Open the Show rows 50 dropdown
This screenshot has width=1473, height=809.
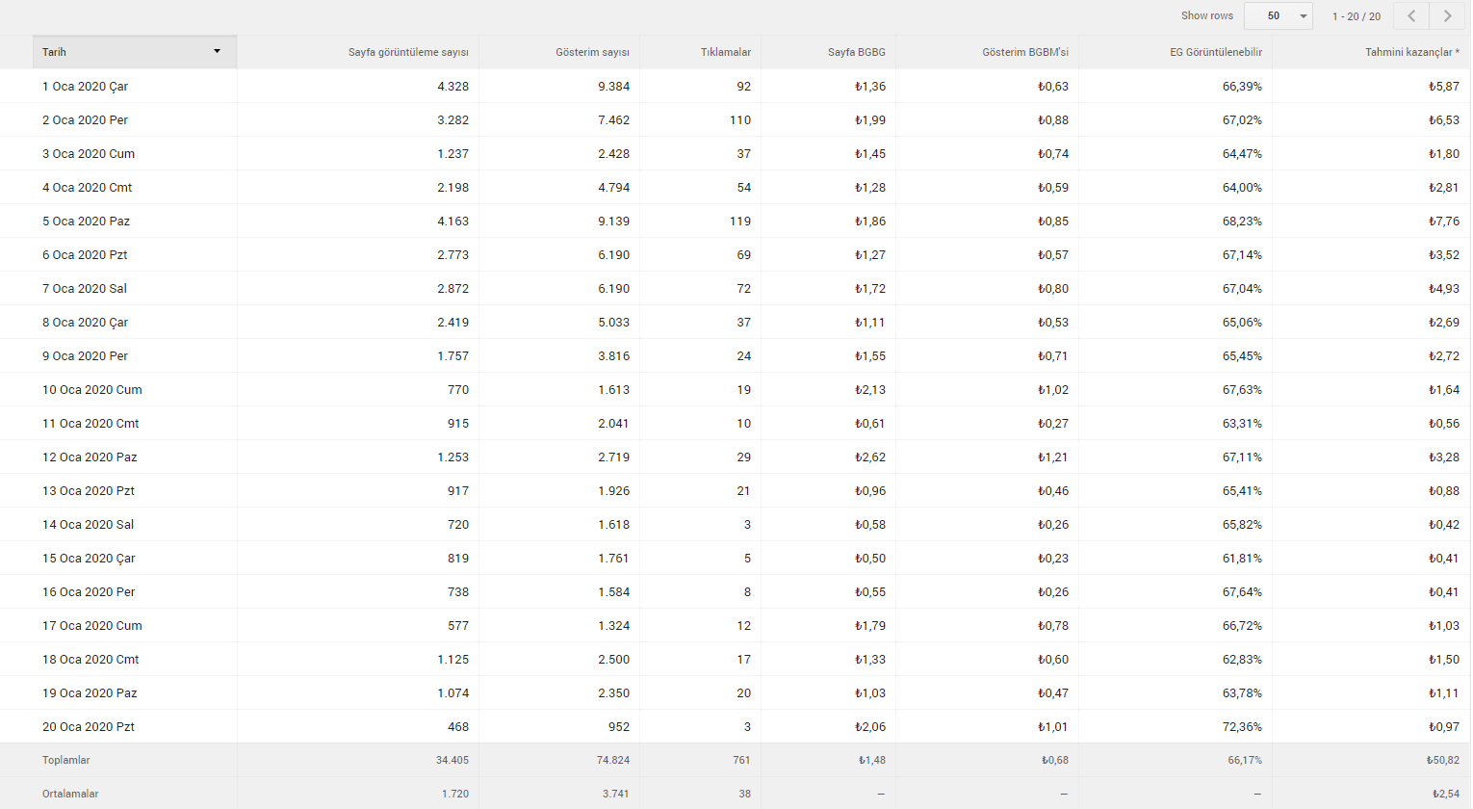(1278, 15)
